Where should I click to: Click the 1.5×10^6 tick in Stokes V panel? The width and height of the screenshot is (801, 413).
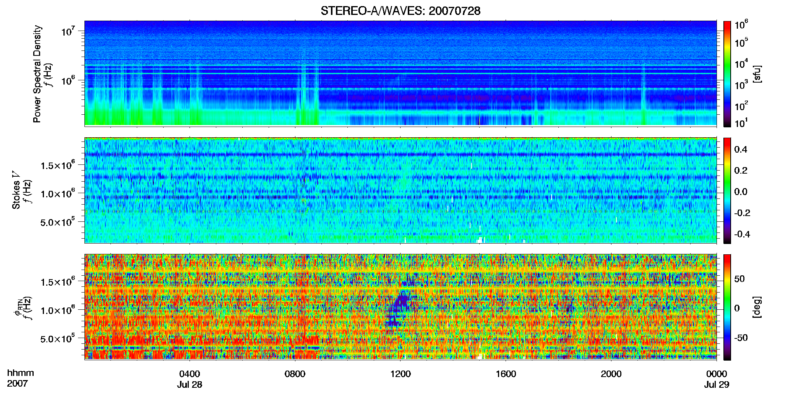point(58,165)
